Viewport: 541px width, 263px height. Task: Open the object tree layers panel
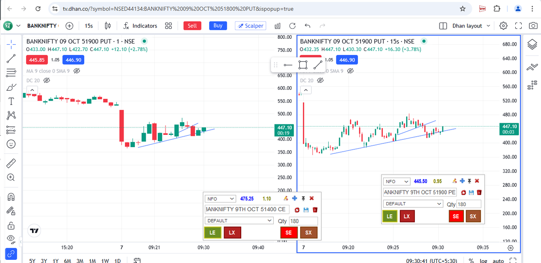coord(532,44)
